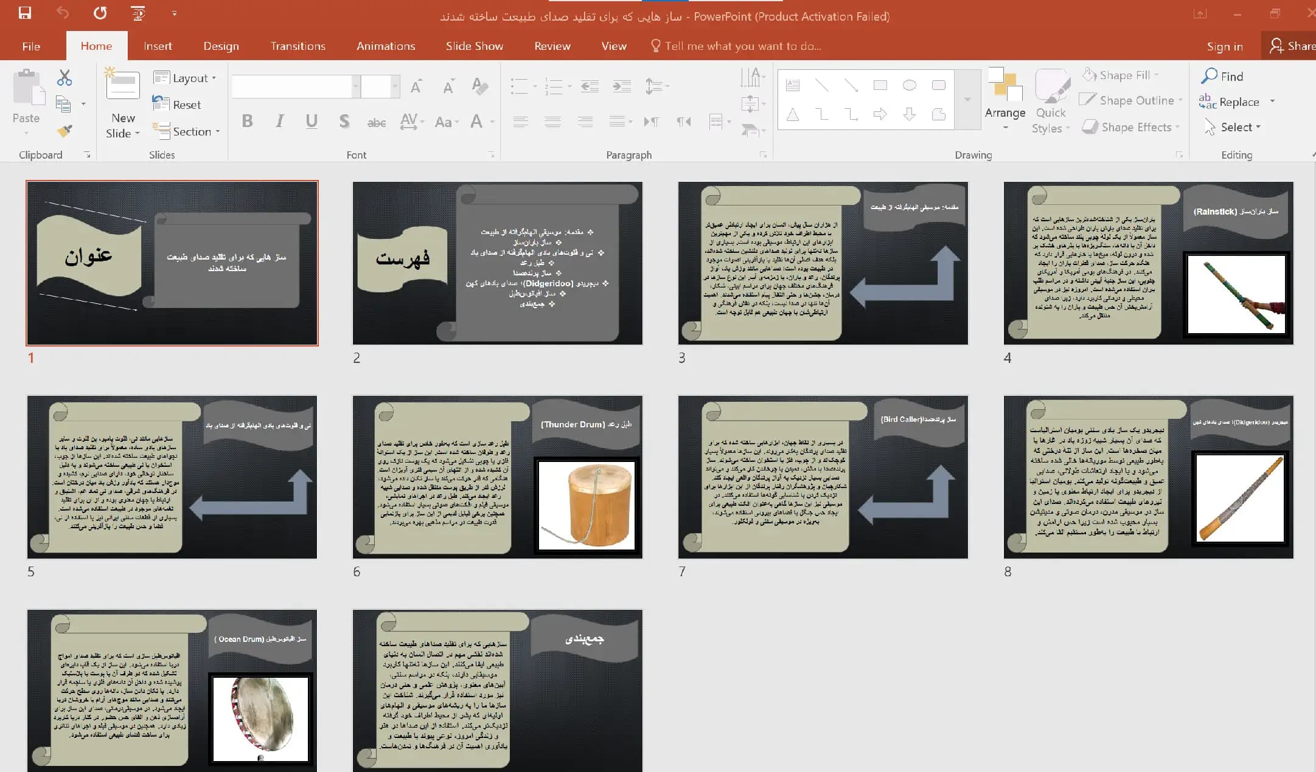Click the Find button
Screen dimensions: 1316x772
[1222, 76]
